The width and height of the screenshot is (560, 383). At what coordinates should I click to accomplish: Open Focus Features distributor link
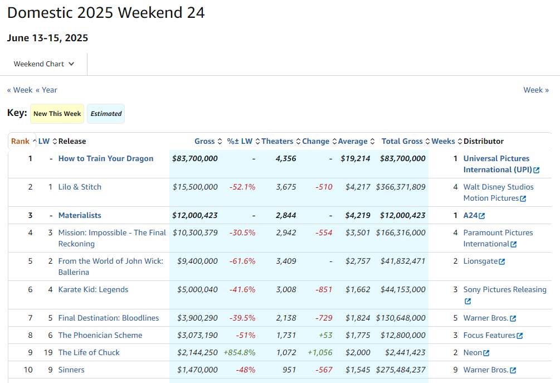point(489,335)
